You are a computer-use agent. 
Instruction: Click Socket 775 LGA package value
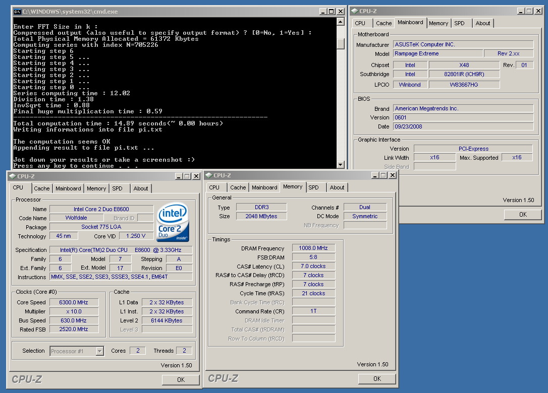click(x=101, y=227)
